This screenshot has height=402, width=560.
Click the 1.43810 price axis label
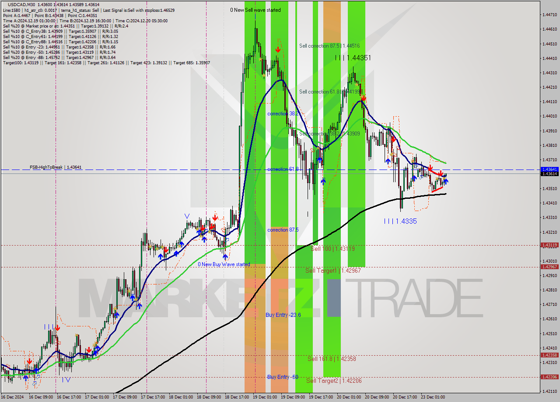(x=549, y=145)
